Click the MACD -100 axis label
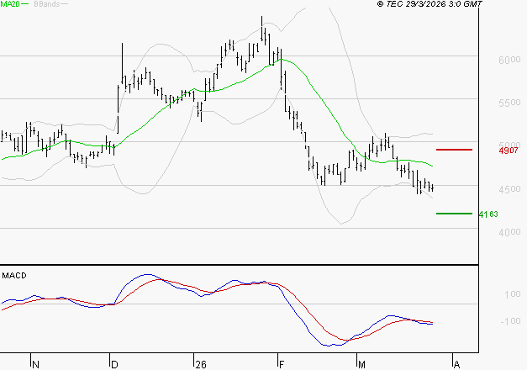Image resolution: width=527 pixels, height=370 pixels. pos(510,321)
